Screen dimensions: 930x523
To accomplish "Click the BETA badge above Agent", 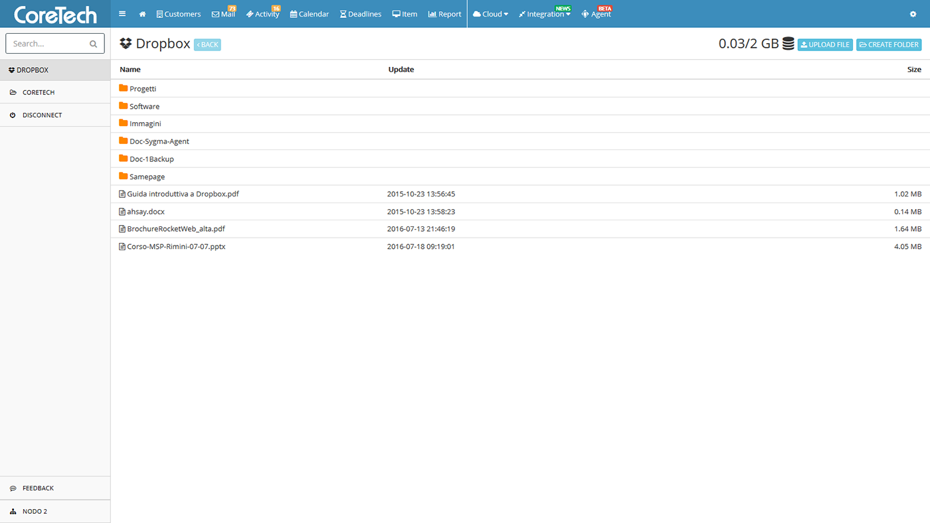I will click(604, 8).
